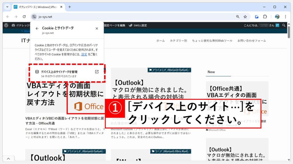This screenshot has height=164, width=293.
Task: Click デバイス上のサイトデータを管理 row
Action: [x=67, y=74]
